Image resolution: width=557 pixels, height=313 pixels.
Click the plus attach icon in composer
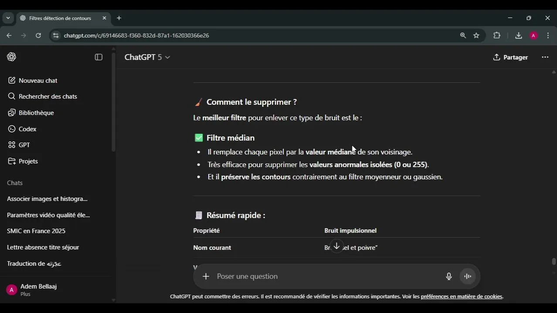click(x=206, y=276)
